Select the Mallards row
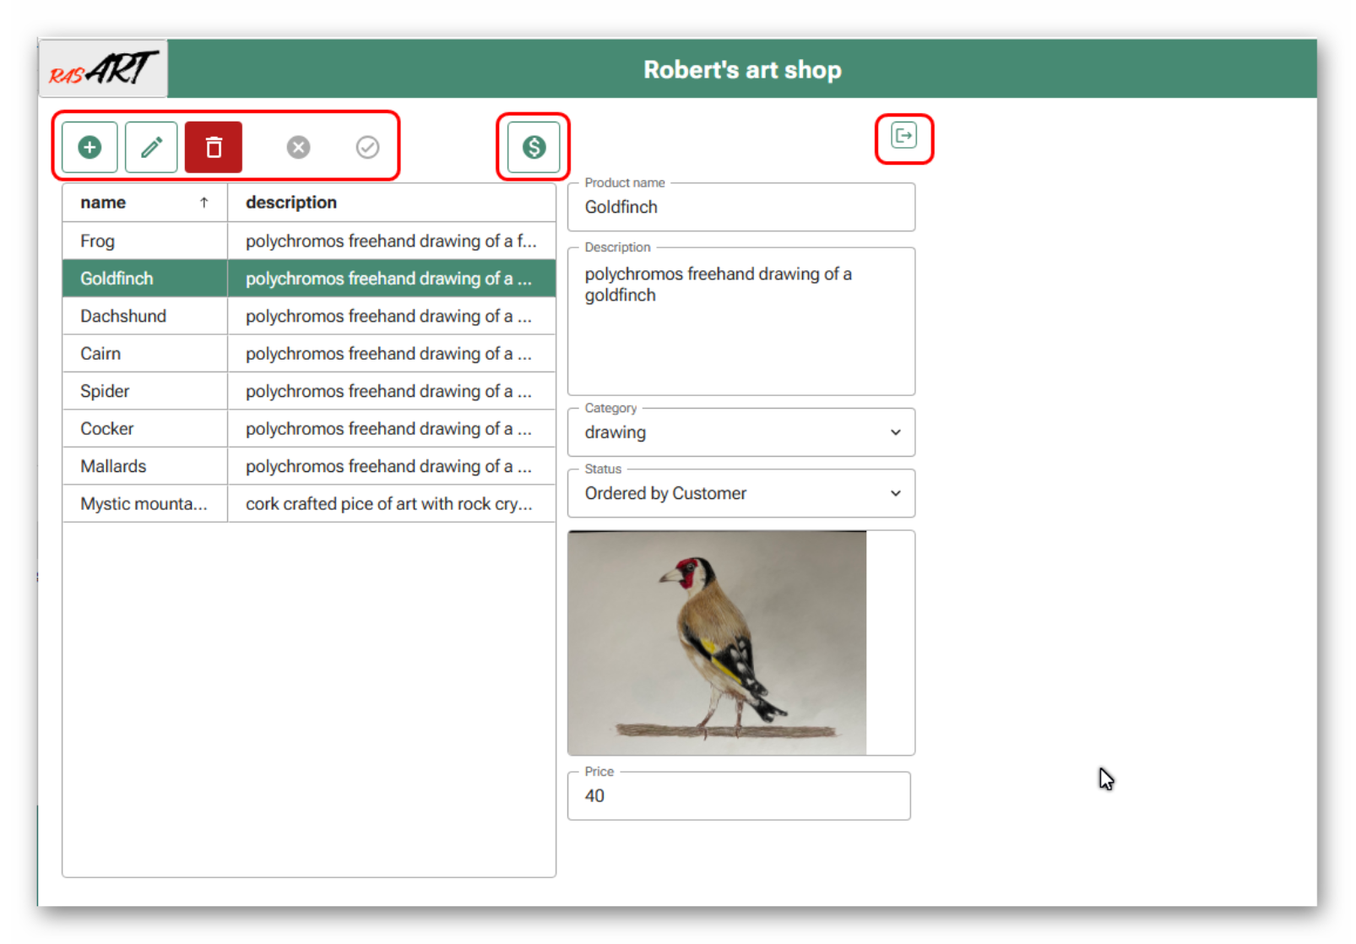Image resolution: width=1356 pixels, height=944 pixels. click(309, 466)
